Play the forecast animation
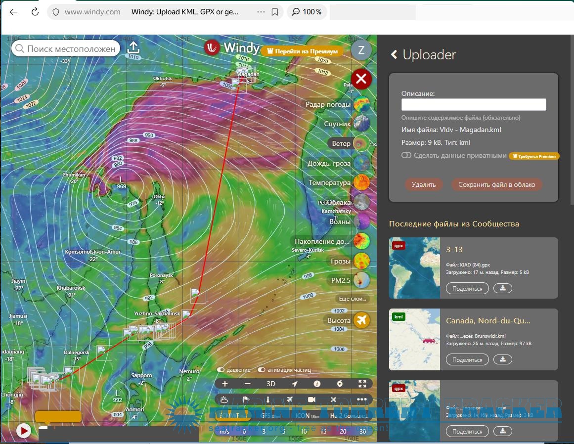This screenshot has height=444, width=574. (x=24, y=431)
